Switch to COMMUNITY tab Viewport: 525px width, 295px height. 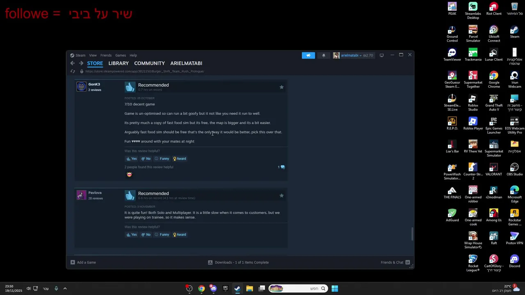149,63
